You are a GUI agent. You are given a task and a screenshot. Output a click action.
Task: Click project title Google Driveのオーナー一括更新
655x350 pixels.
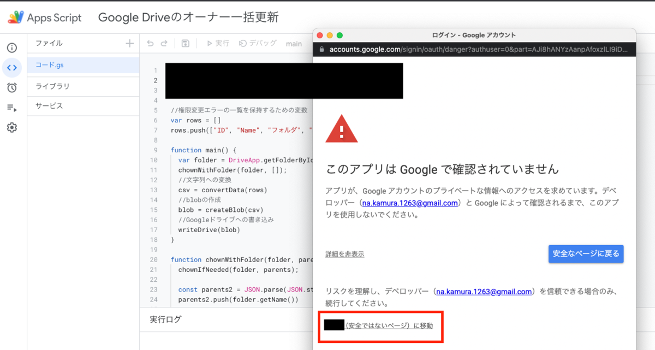point(188,17)
